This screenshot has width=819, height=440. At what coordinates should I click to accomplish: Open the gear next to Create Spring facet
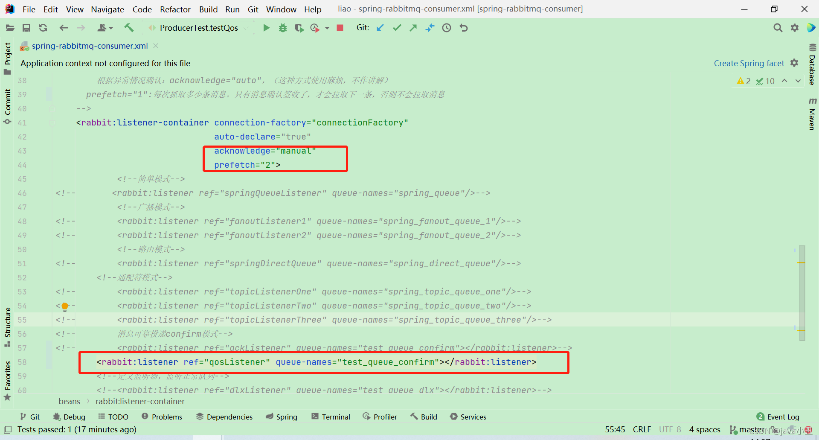pos(794,63)
